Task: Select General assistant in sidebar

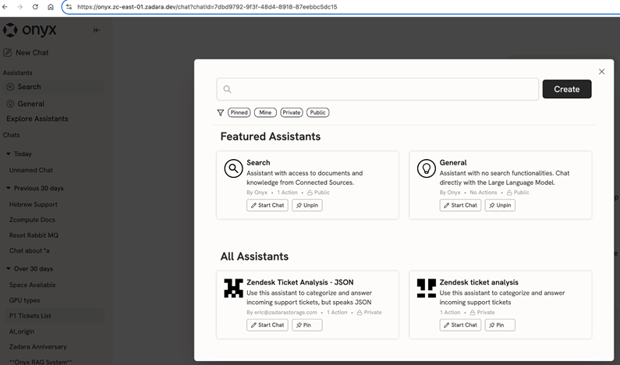Action: coord(53,104)
